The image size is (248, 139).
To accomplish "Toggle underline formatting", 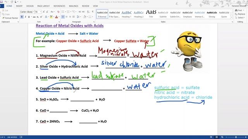I will (29, 17).
